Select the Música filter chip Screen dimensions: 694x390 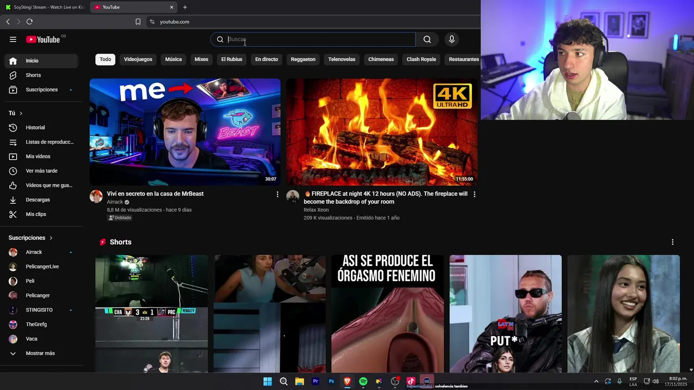pyautogui.click(x=173, y=59)
